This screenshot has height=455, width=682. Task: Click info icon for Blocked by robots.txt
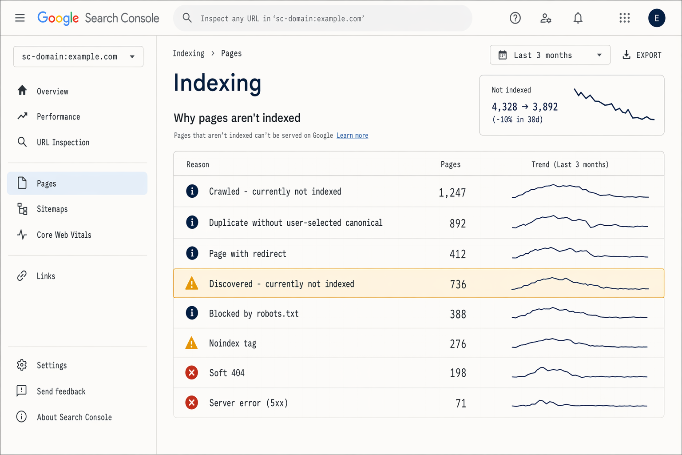[x=192, y=313]
